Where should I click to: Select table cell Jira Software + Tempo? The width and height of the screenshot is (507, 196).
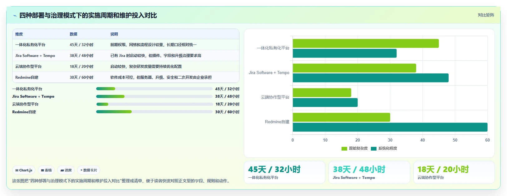point(35,56)
